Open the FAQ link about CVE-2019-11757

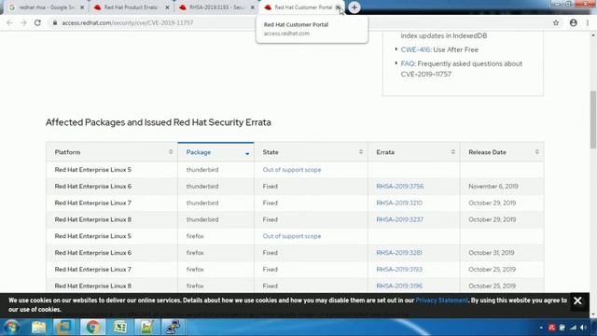point(408,63)
